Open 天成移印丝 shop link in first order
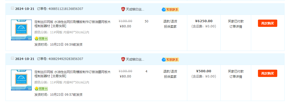The width and height of the screenshot is (295, 102). tap(135, 9)
